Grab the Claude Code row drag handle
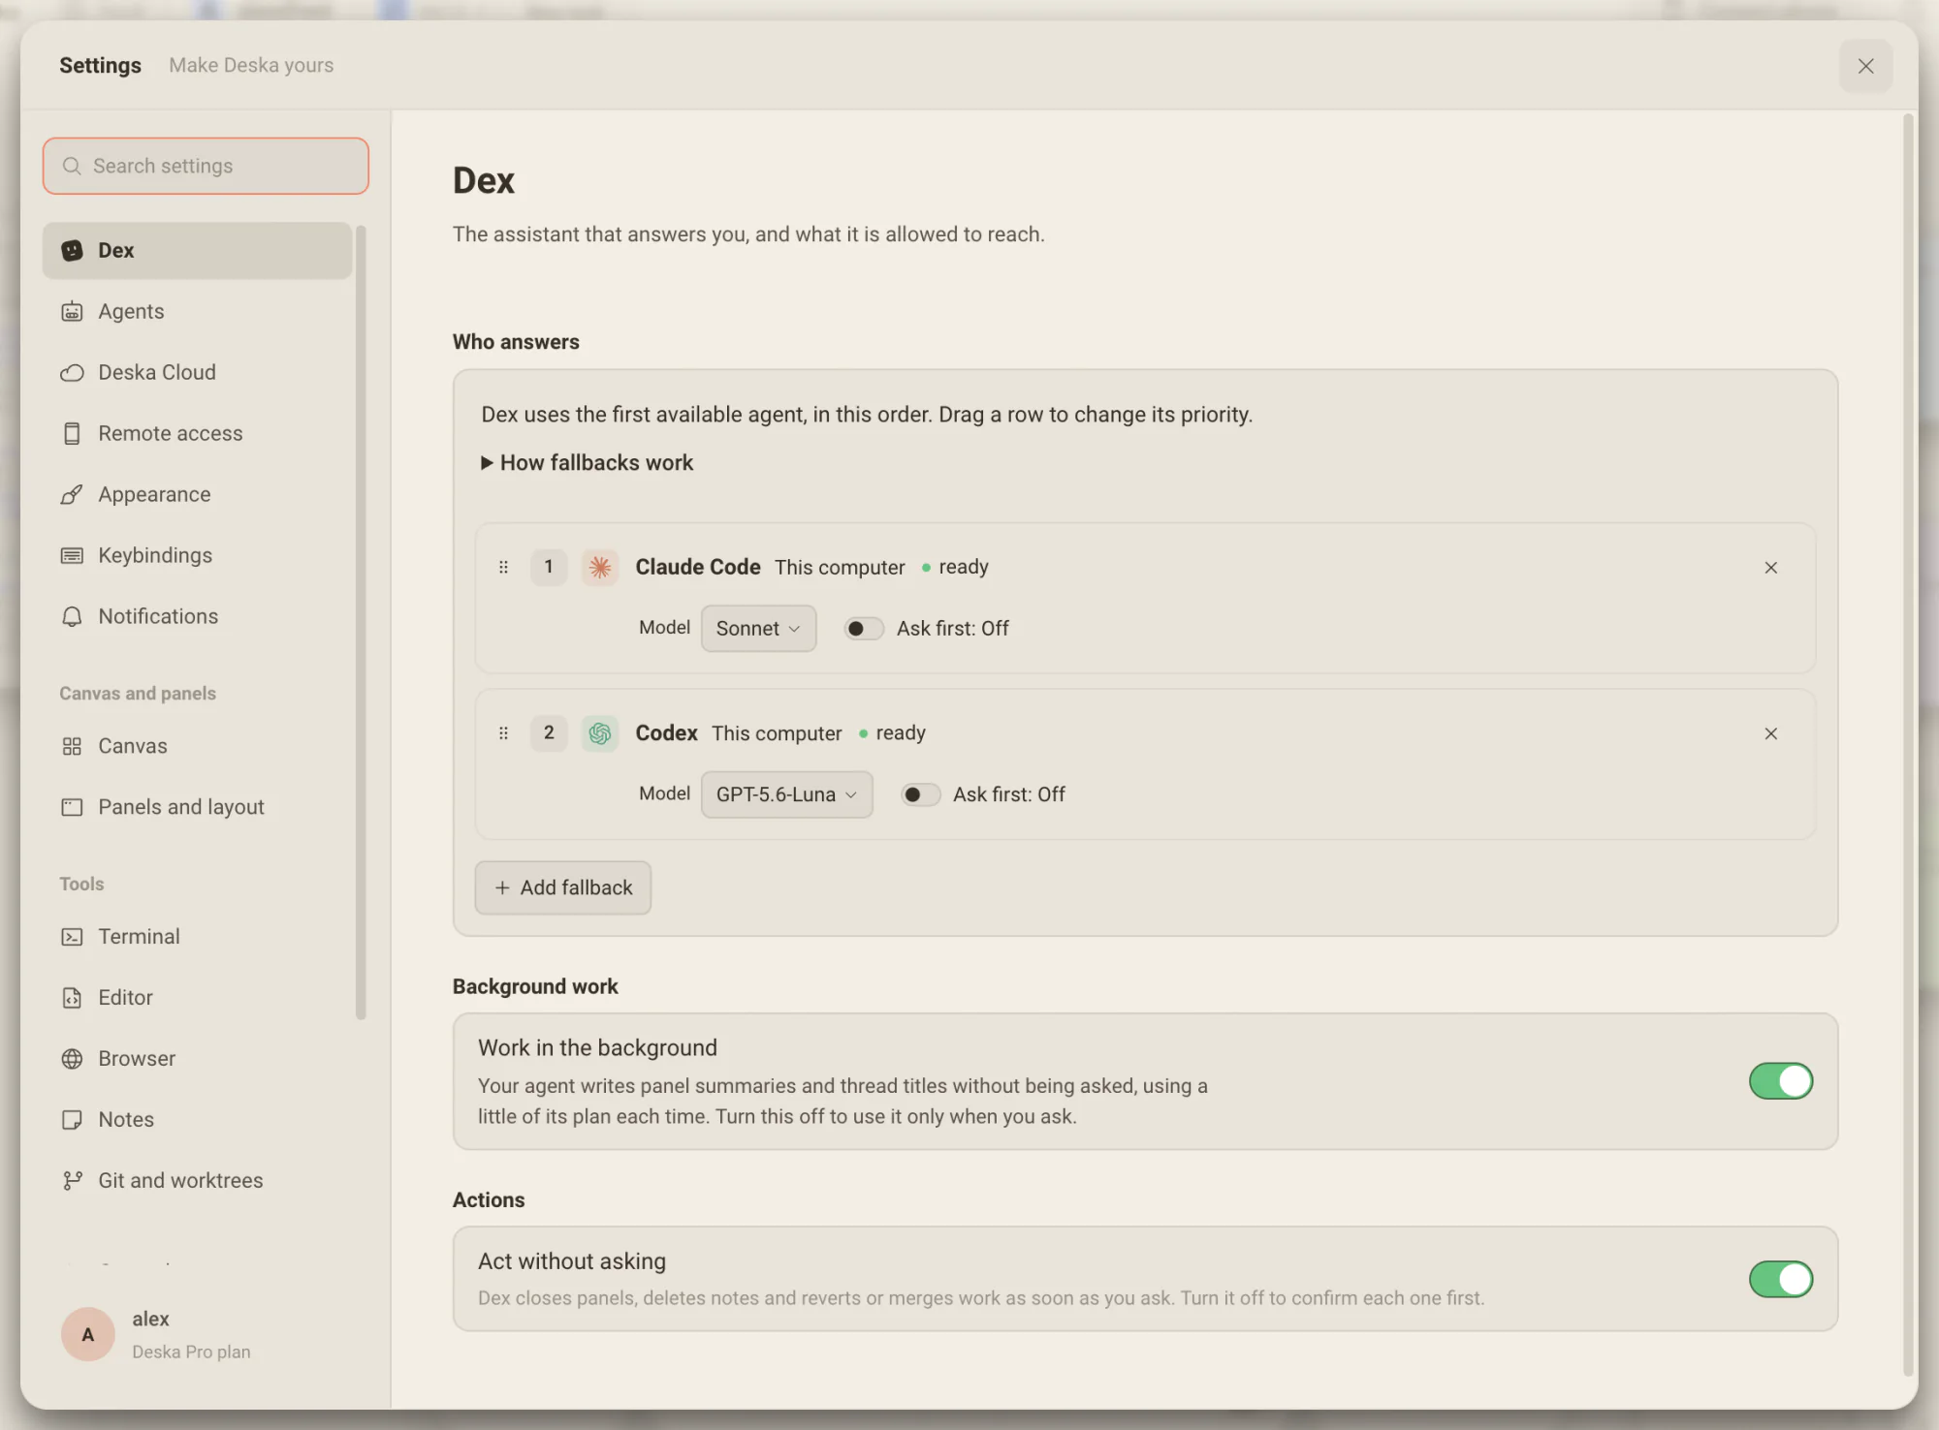Viewport: 1939px width, 1430px height. coord(503,568)
